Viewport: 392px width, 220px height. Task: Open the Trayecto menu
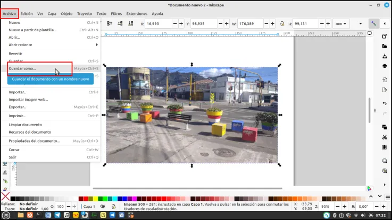tap(85, 14)
